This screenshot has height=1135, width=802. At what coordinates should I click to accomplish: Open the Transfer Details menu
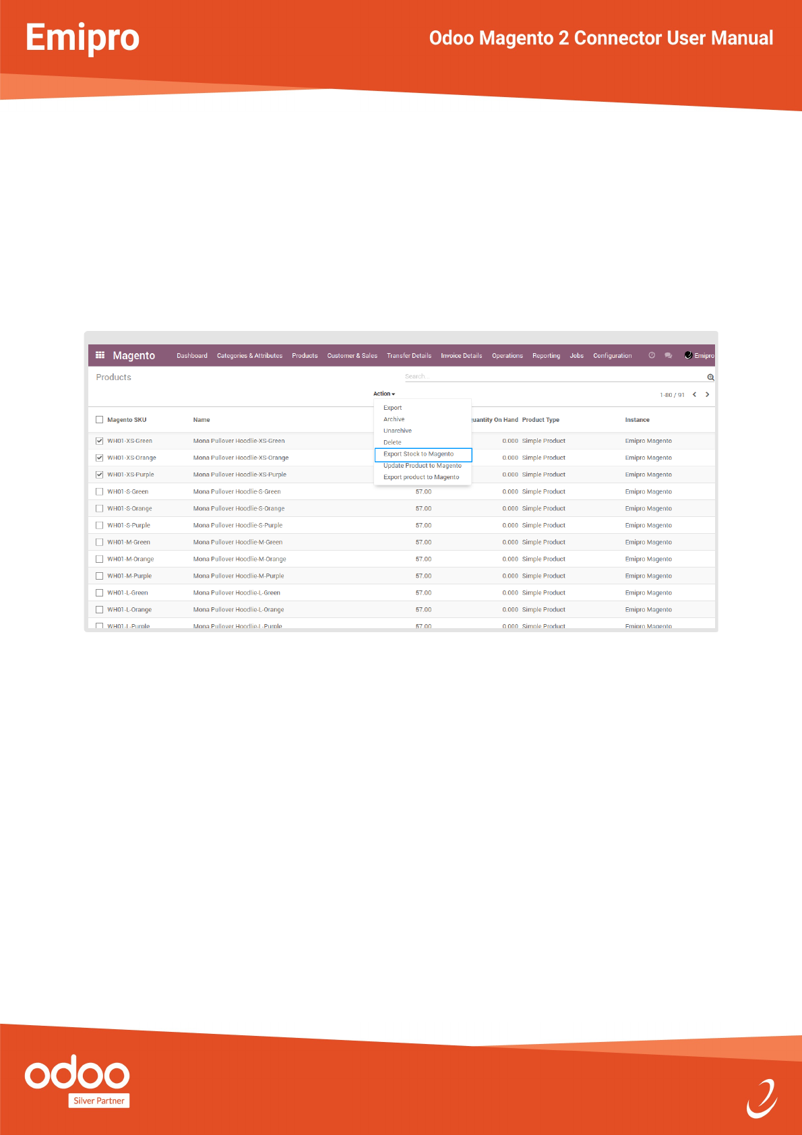coord(409,356)
